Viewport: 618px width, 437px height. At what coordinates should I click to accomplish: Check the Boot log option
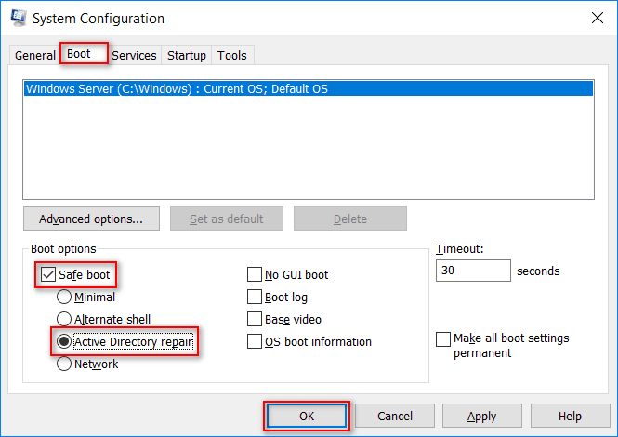click(x=254, y=298)
